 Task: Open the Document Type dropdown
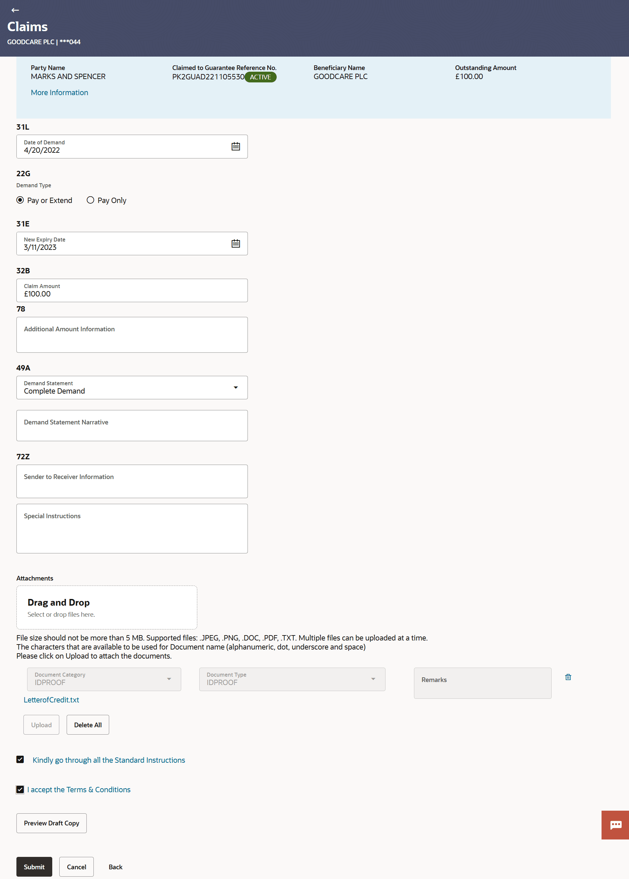(x=373, y=679)
